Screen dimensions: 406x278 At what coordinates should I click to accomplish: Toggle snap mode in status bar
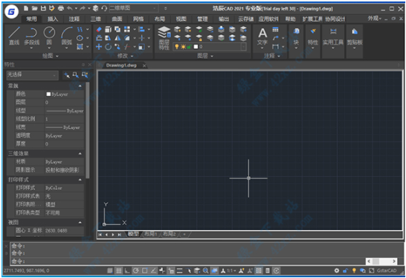click(110, 271)
